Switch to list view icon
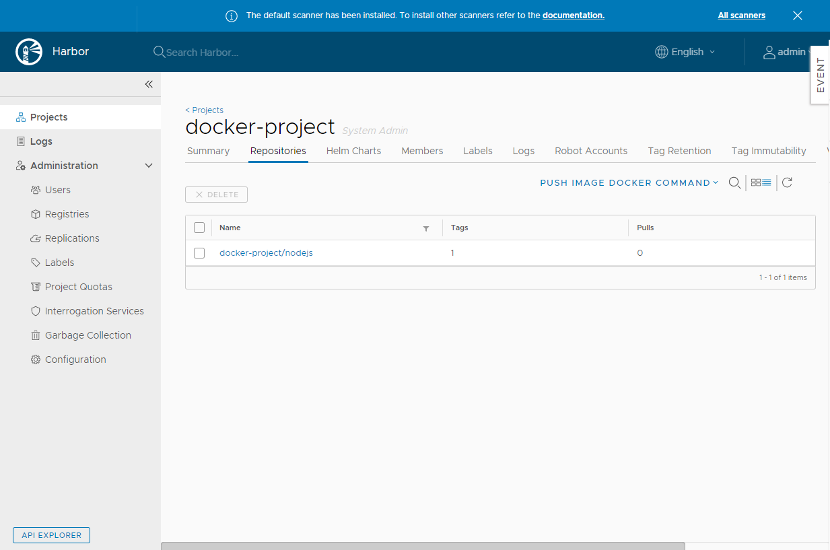 point(767,182)
